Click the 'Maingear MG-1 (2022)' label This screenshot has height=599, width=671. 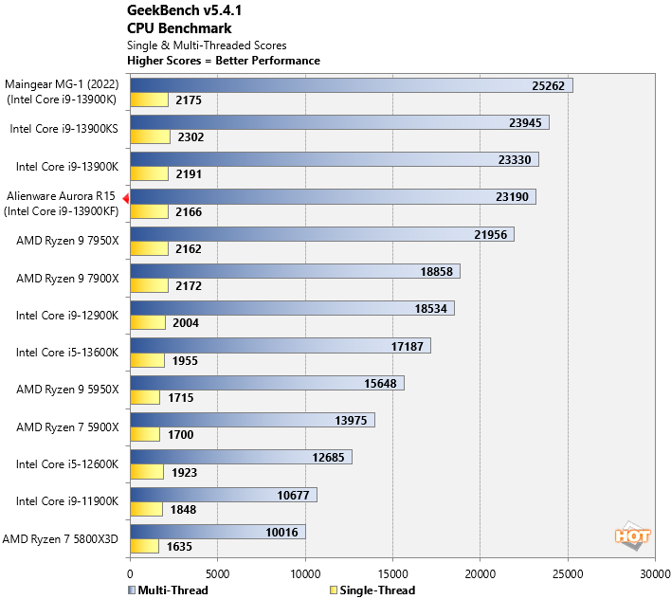pyautogui.click(x=62, y=84)
